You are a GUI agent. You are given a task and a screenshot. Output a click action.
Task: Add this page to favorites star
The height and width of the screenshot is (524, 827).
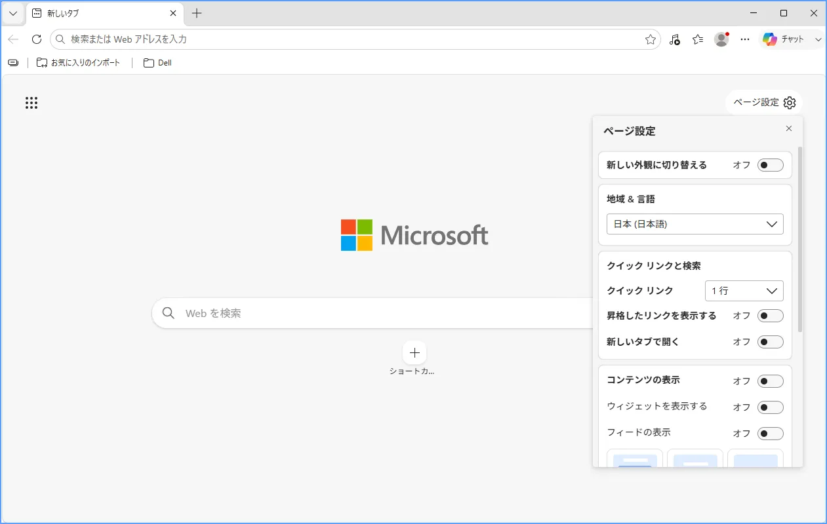[x=651, y=39]
